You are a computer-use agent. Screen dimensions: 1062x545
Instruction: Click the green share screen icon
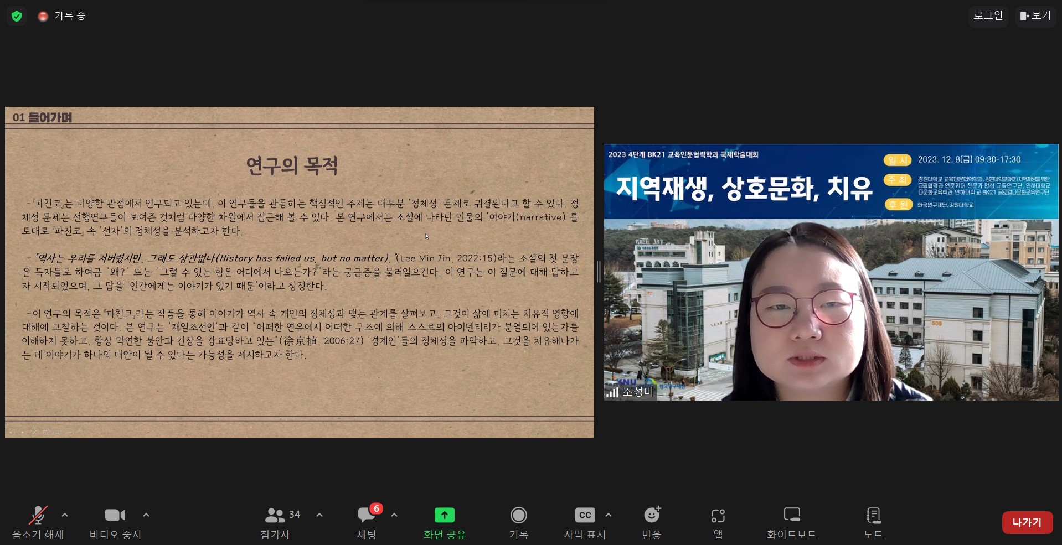(x=445, y=515)
